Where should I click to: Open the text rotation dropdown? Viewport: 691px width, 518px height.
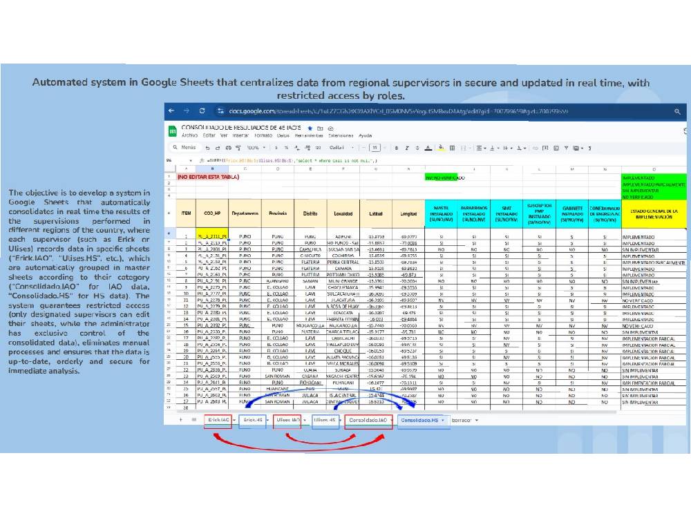(522, 148)
